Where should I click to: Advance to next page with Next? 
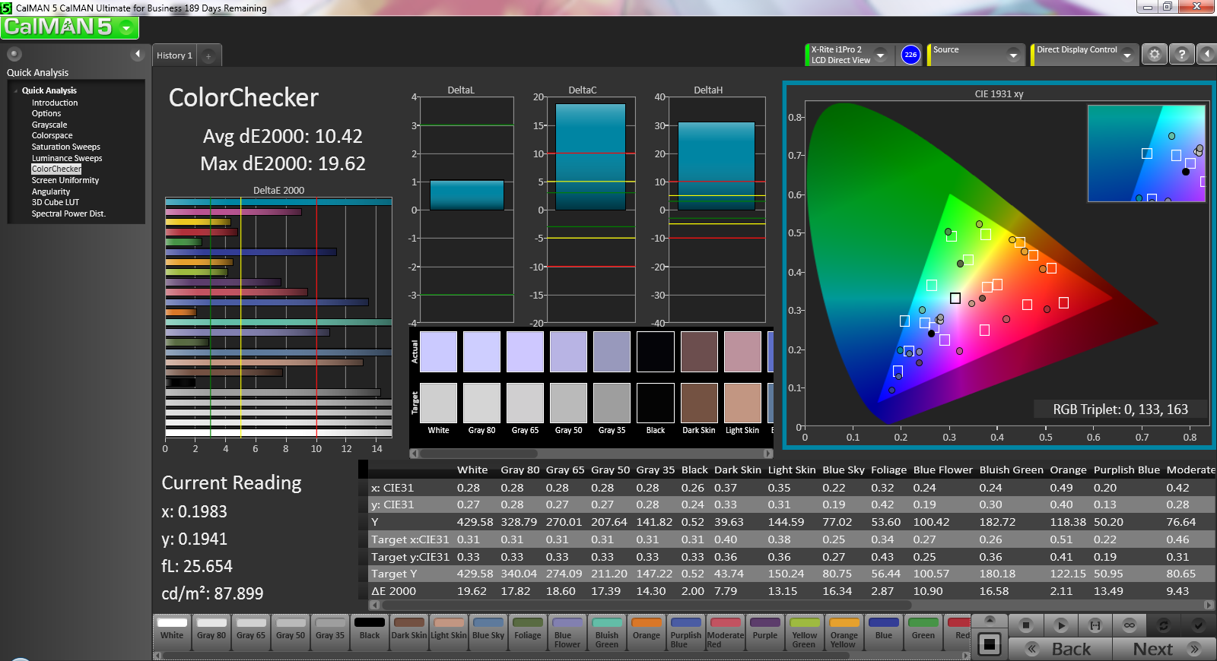[1164, 649]
